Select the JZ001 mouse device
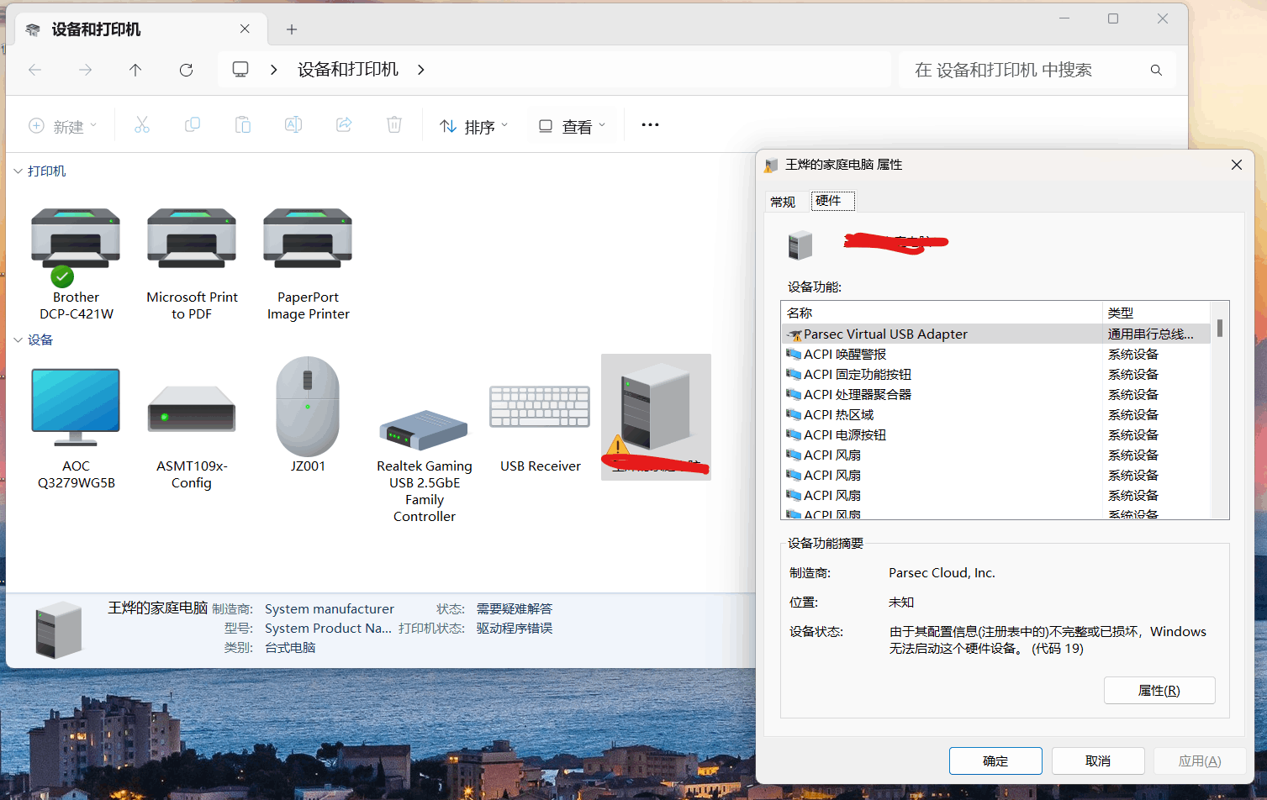The width and height of the screenshot is (1267, 800). pos(308,408)
